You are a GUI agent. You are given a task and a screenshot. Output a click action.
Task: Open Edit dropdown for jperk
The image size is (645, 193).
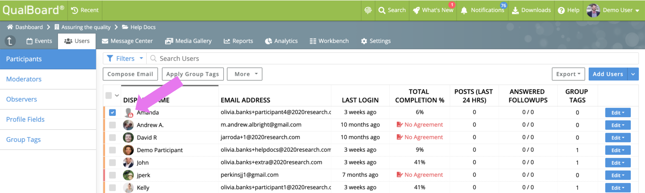(x=618, y=175)
